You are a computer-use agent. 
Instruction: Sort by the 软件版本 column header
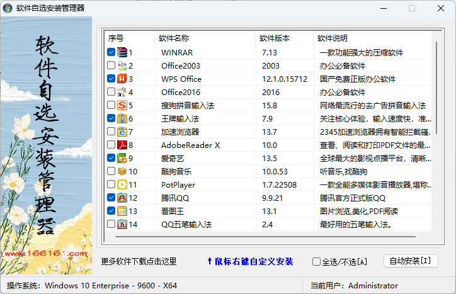285,38
